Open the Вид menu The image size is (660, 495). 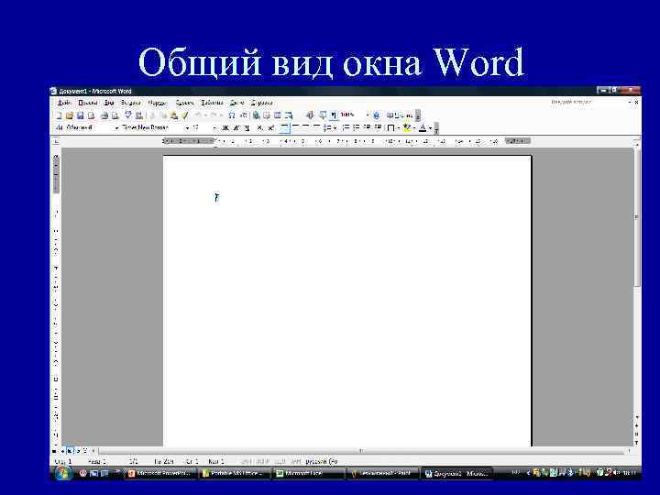click(109, 103)
